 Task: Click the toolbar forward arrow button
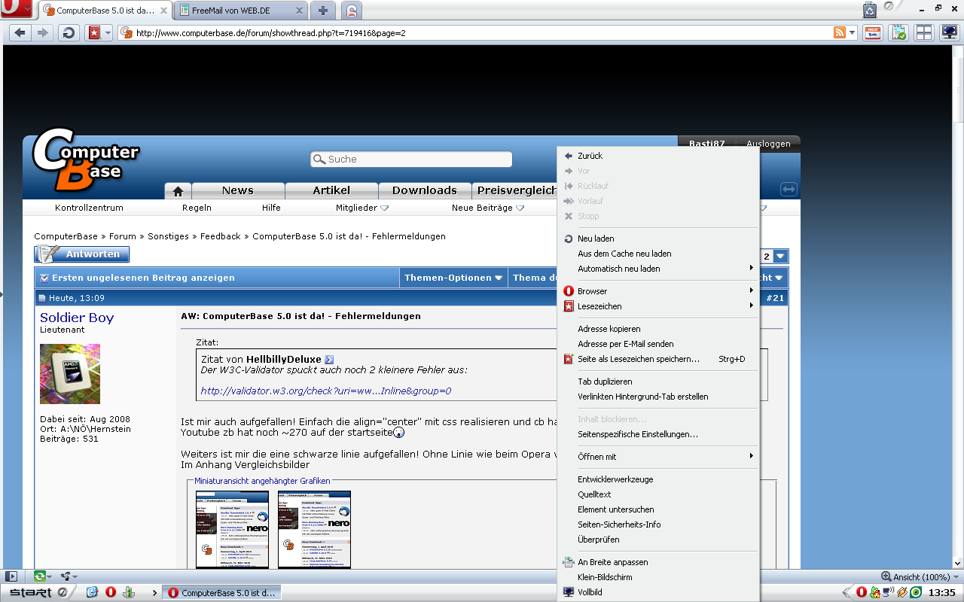[42, 33]
